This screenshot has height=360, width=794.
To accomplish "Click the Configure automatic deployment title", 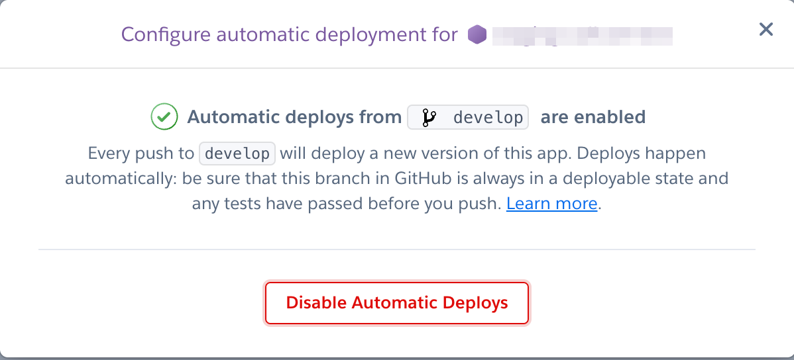I will pyautogui.click(x=289, y=35).
